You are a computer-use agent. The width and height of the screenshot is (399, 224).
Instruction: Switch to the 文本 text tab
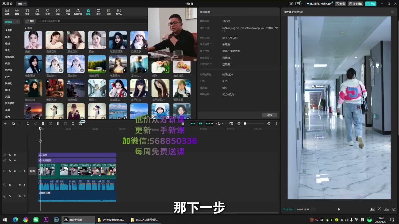pos(27,12)
